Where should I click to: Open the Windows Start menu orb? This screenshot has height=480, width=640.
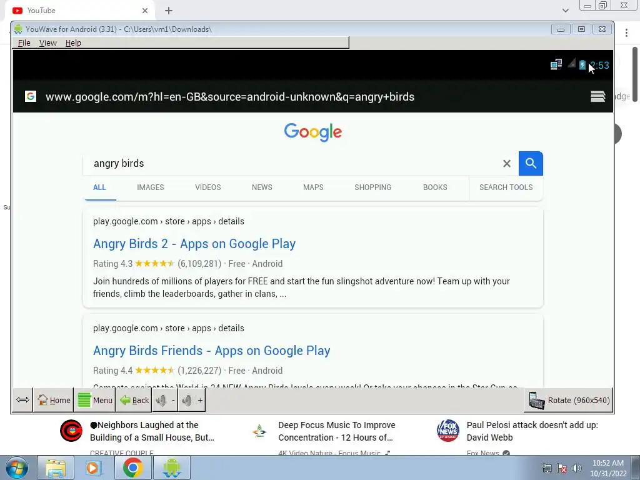click(x=16, y=467)
